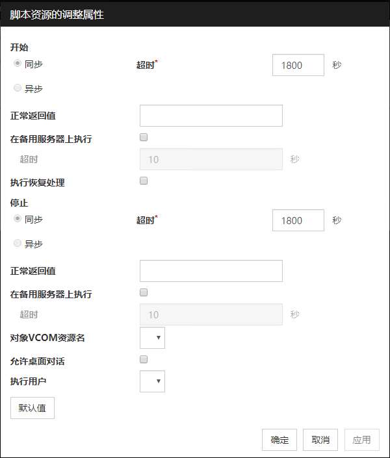Image resolution: width=390 pixels, height=458 pixels.
Task: Toggle the 允许桌面对话 checkbox
Action: click(144, 359)
